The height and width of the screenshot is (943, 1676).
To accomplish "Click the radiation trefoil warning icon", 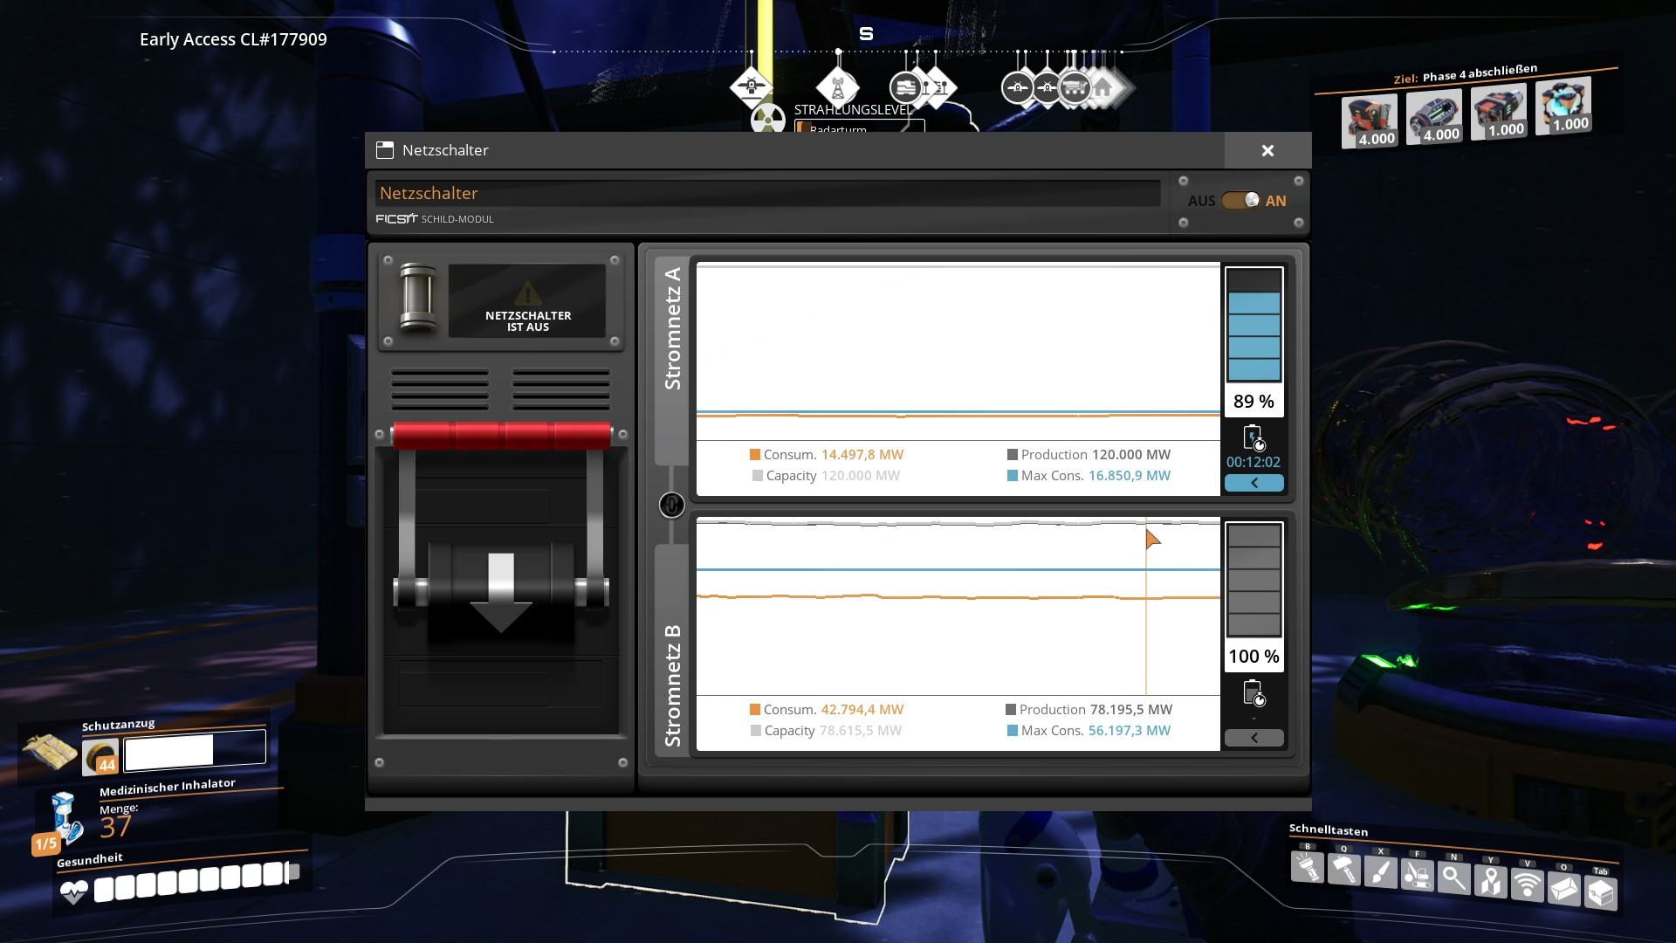I will click(768, 119).
